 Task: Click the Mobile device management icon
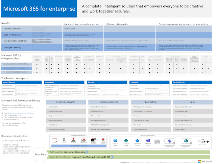point(93,140)
